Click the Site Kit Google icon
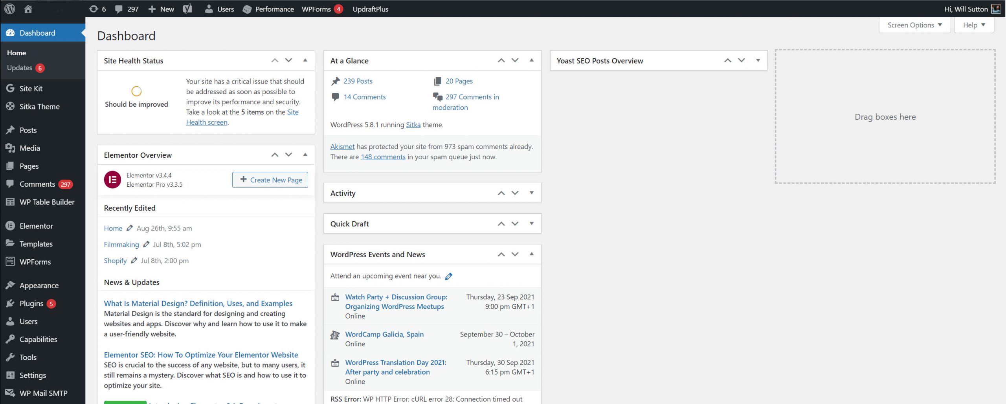Viewport: 1006px width, 404px height. pos(10,88)
